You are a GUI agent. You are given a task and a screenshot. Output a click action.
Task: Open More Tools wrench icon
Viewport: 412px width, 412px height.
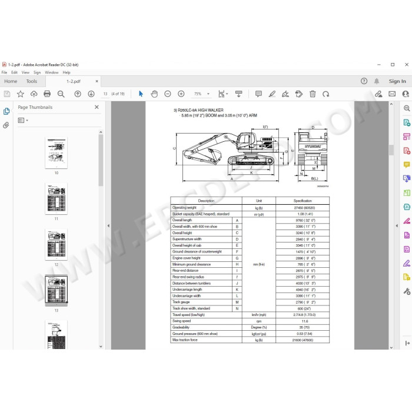407,291
